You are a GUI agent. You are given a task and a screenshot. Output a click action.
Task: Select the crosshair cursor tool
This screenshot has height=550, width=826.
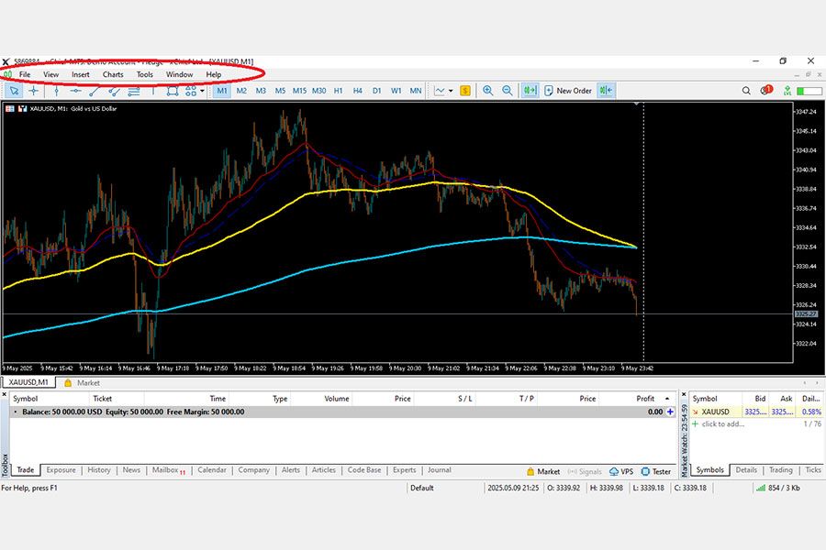click(x=34, y=91)
